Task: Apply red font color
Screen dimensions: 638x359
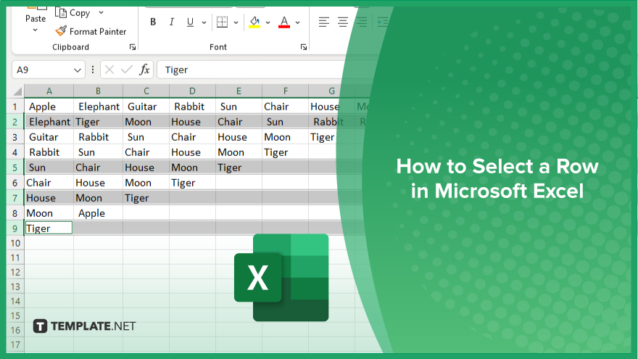Action: coord(284,22)
